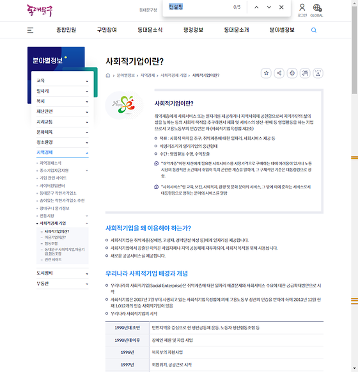Select 협동조합 in sidebar submenu
The image size is (358, 372).
51,243
